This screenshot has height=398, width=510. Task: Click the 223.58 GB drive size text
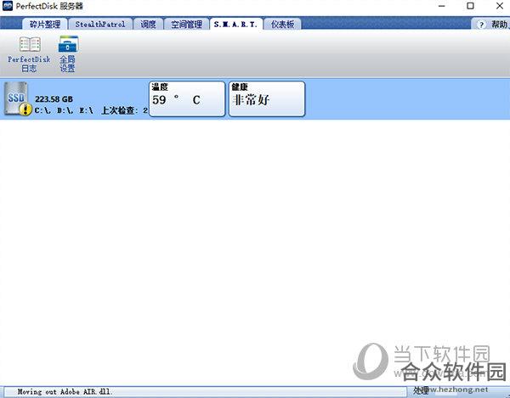[x=54, y=99]
